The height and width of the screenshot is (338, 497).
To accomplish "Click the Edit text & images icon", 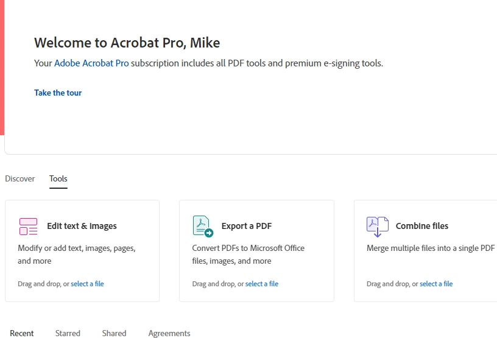I will (28, 226).
